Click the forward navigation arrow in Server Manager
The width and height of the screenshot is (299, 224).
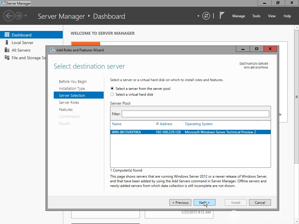click(x=19, y=16)
